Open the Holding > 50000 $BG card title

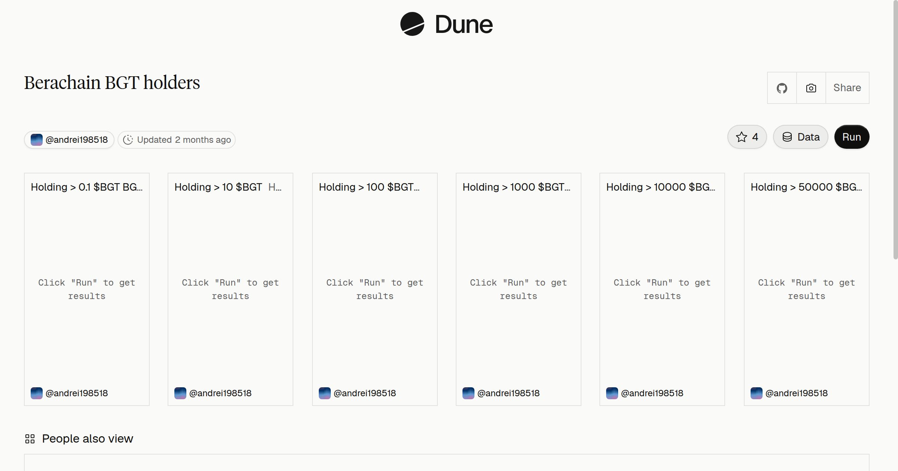point(806,187)
